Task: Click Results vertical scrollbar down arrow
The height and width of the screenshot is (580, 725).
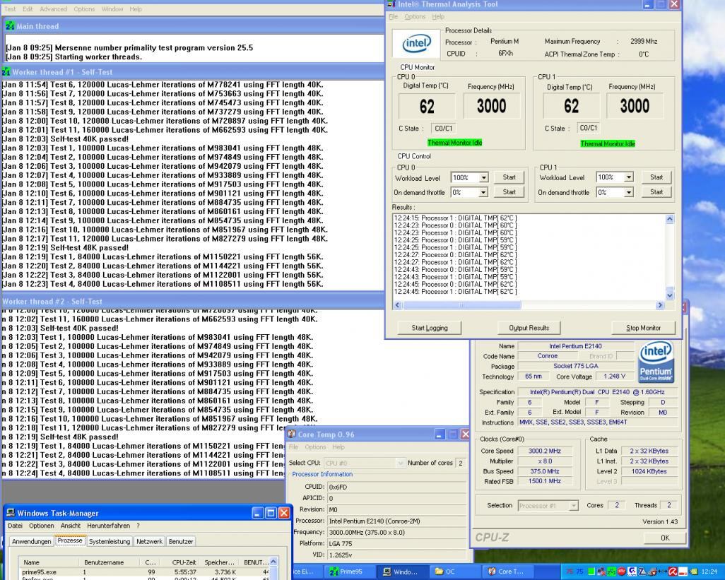Action: click(x=669, y=295)
